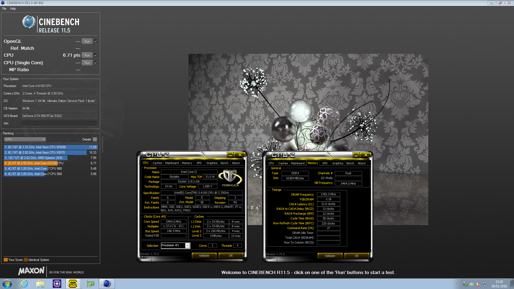The width and height of the screenshot is (514, 289).
Task: Select the About tab in right CPU-Z
Action: point(362,163)
